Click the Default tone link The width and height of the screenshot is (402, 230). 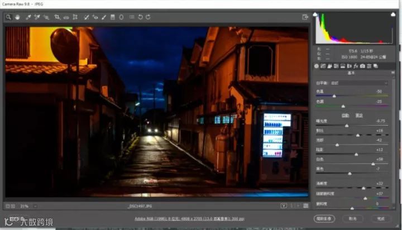coord(359,116)
